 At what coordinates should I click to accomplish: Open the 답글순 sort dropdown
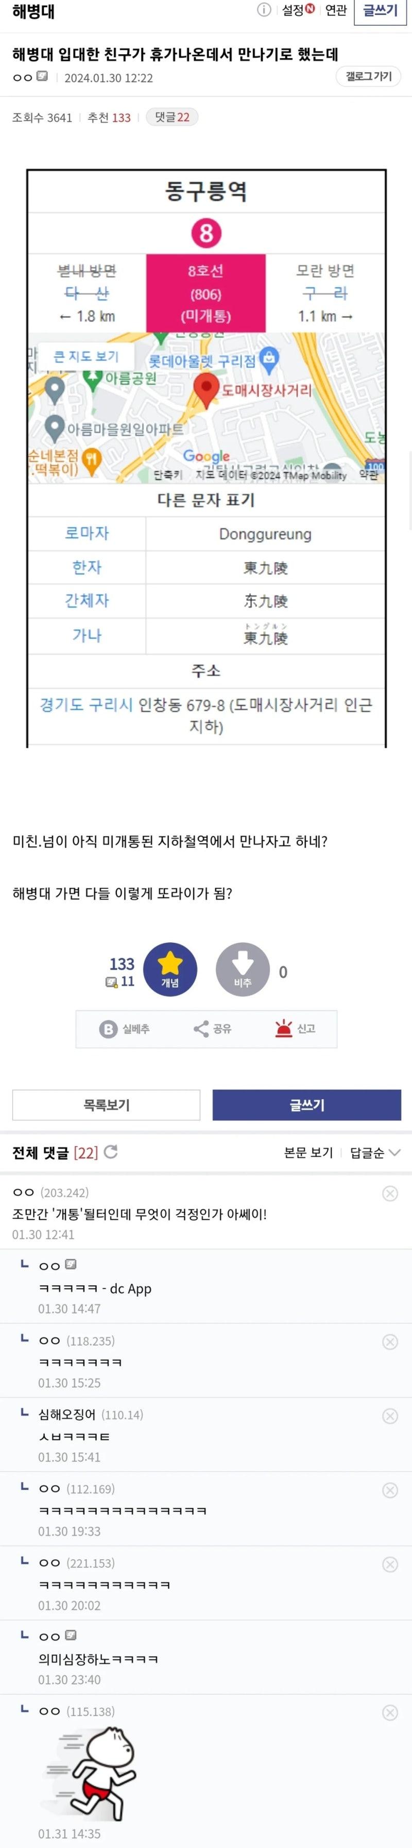click(x=375, y=1152)
